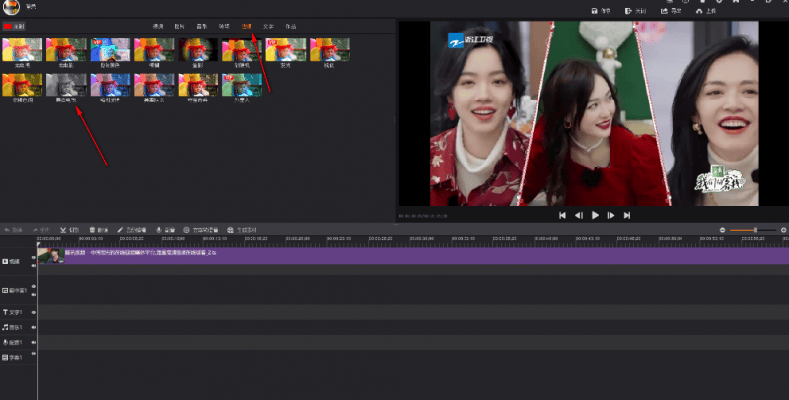Viewport: 789px width, 400px height.
Task: Switch to the highlighted orange filter tab
Action: [247, 26]
